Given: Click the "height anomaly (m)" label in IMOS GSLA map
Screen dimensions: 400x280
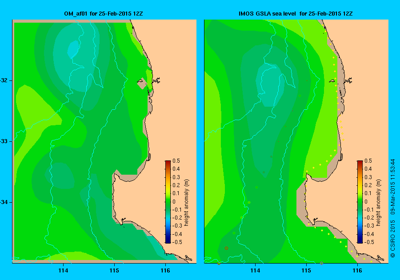Looking at the screenshot, I should click(x=378, y=203).
